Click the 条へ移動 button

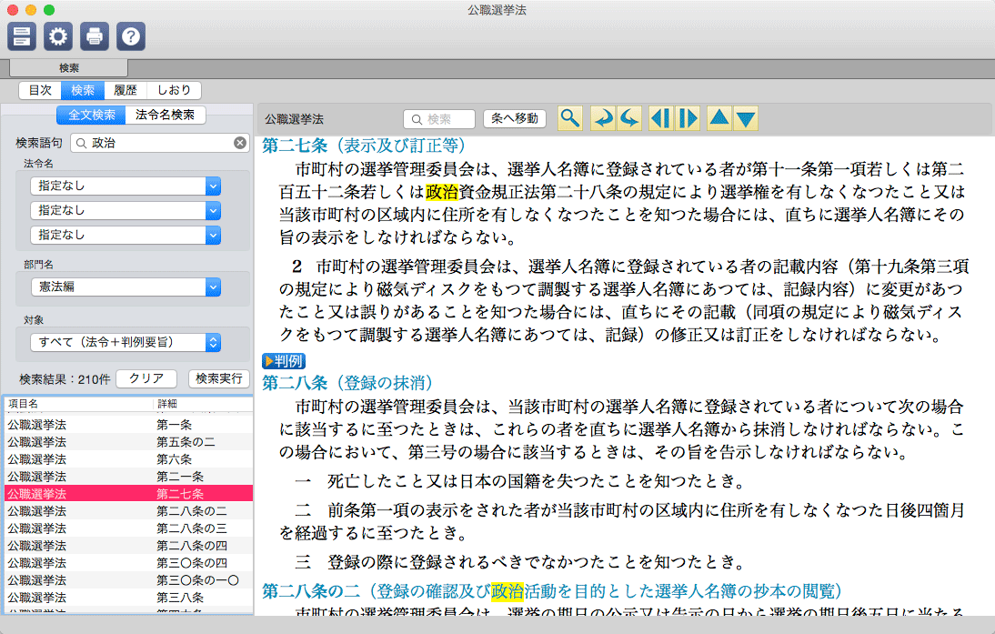[x=514, y=118]
